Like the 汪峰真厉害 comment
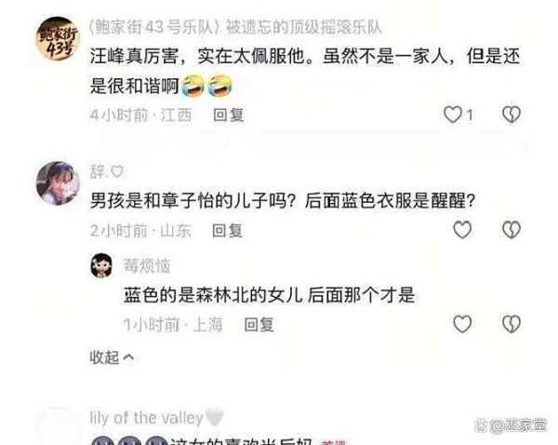558x445 pixels. (453, 115)
